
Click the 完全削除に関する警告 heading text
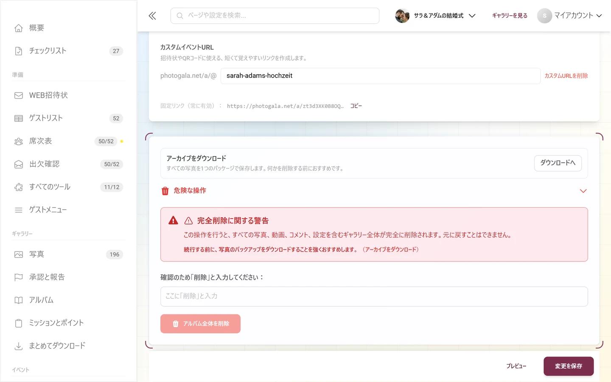point(233,221)
